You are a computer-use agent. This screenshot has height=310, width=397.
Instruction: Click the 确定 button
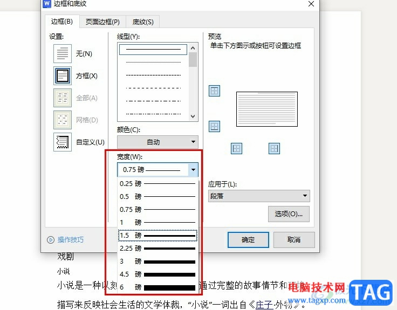(x=248, y=240)
